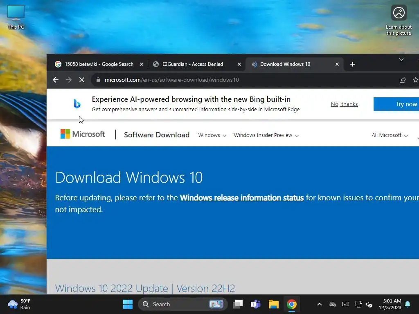Close the Download Windows 10 tab

(337, 64)
